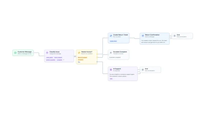The height and width of the screenshot is (115, 205).
Task: Click the Escalate Complaint person icon
Action: point(111,53)
